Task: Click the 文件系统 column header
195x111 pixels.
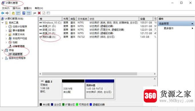Action: 82,19
